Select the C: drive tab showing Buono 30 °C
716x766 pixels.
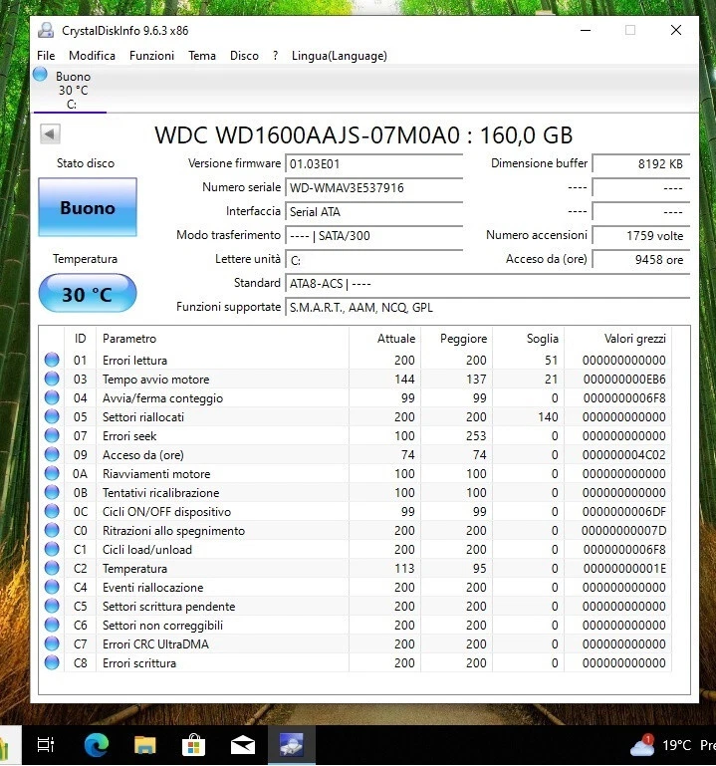coord(70,90)
